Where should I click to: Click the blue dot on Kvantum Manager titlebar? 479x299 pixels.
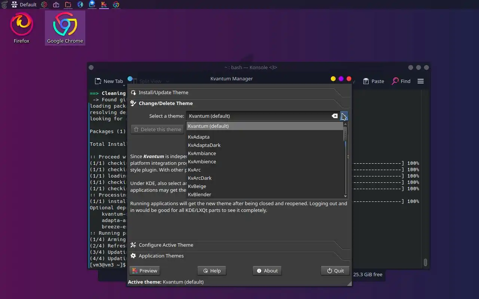[130, 79]
